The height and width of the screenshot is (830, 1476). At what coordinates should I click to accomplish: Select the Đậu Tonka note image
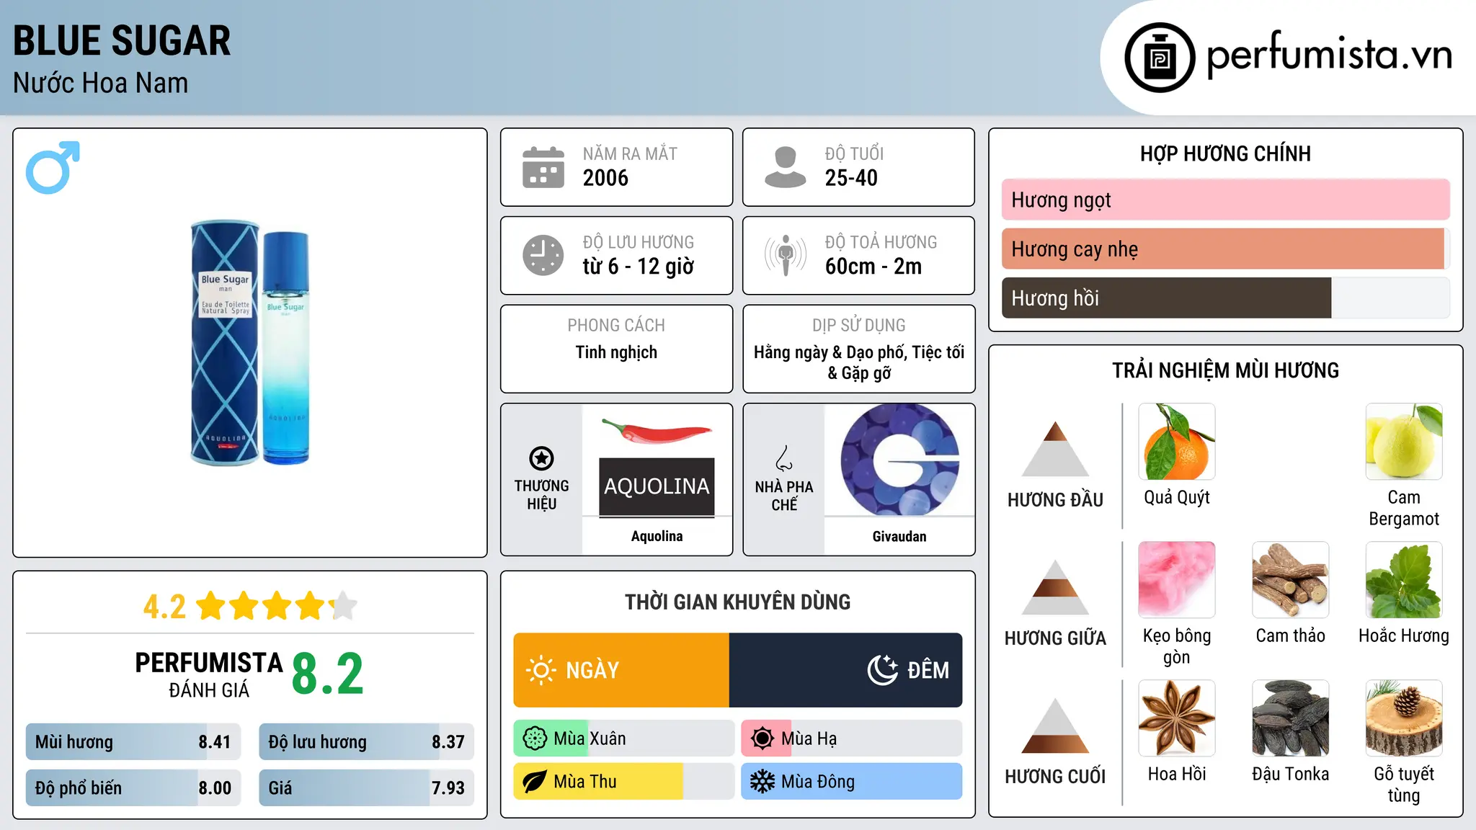click(1291, 718)
